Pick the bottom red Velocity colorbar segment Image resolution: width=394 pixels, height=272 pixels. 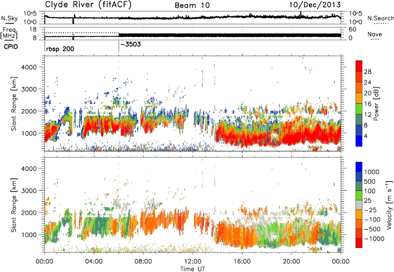pyautogui.click(x=359, y=243)
